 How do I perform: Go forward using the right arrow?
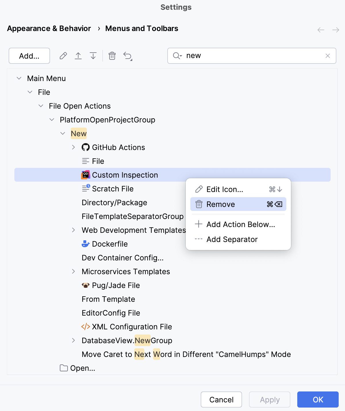click(336, 30)
